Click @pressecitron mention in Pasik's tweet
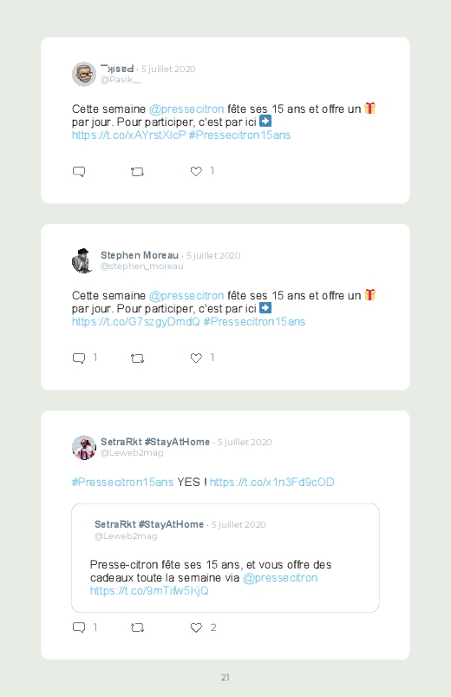The image size is (451, 697). coord(186,109)
